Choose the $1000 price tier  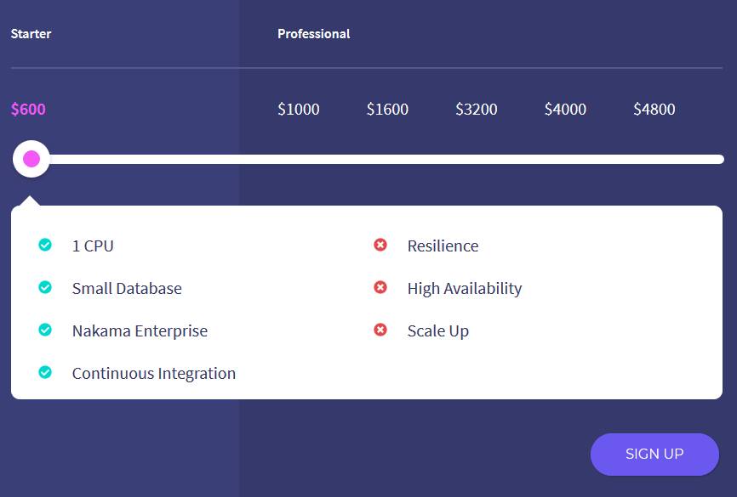pyautogui.click(x=299, y=109)
